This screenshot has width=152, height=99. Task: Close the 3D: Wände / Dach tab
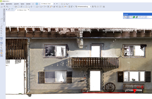pyautogui.click(x=28, y=10)
